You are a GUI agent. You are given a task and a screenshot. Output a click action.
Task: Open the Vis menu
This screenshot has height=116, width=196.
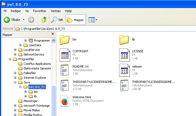[27, 11]
